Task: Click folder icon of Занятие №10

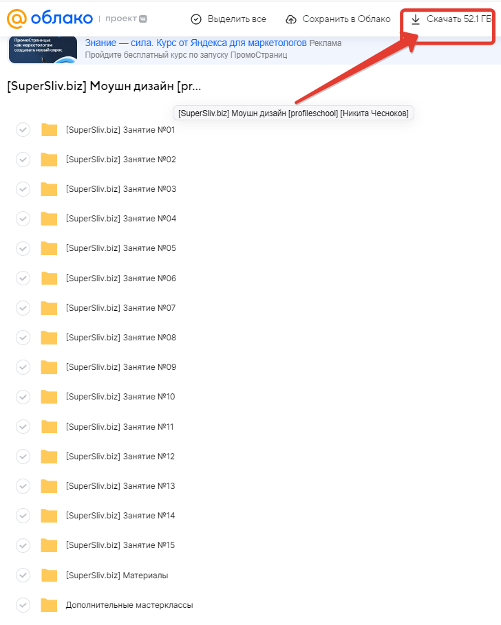Action: click(x=49, y=397)
